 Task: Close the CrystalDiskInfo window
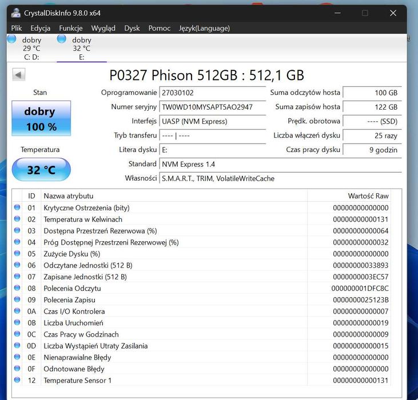[x=393, y=13]
